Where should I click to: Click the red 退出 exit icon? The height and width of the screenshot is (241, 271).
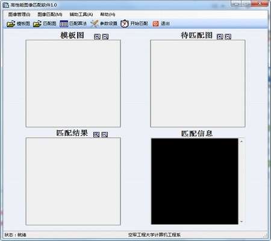[x=155, y=23]
